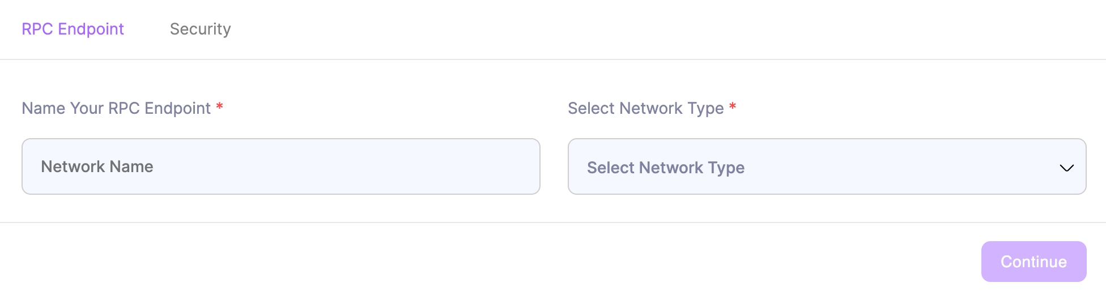Image resolution: width=1106 pixels, height=291 pixels.
Task: Select the RPC Endpoint tab
Action: pos(73,29)
